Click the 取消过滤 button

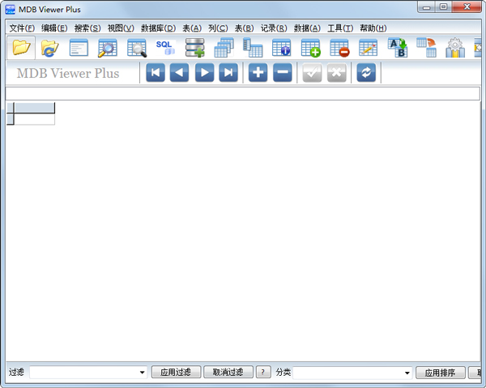pyautogui.click(x=228, y=372)
